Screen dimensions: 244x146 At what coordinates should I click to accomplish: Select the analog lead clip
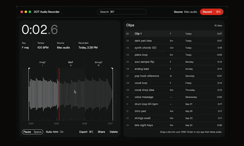(174, 69)
